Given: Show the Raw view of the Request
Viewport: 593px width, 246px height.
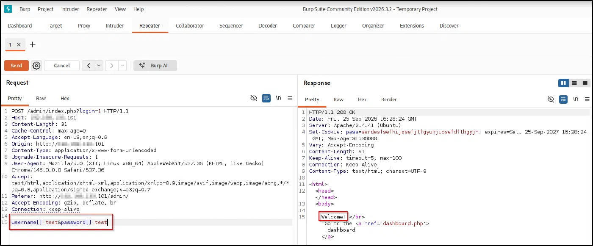Looking at the screenshot, I should coord(41,98).
